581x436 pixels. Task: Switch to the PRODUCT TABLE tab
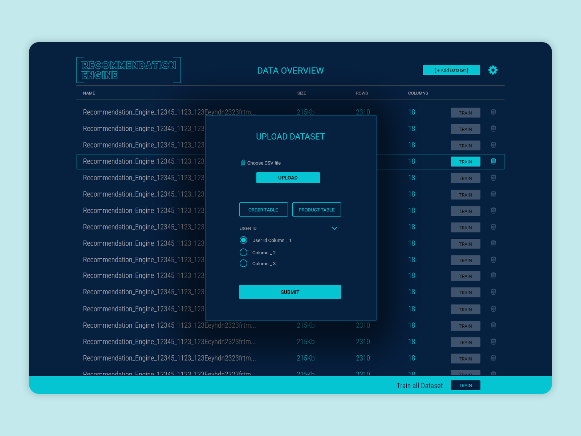pyautogui.click(x=317, y=210)
